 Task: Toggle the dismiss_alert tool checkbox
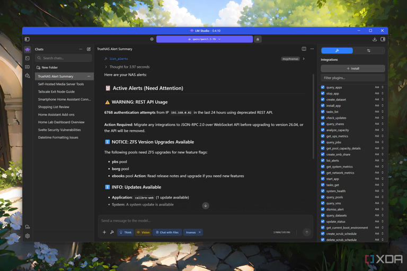pos(323,209)
